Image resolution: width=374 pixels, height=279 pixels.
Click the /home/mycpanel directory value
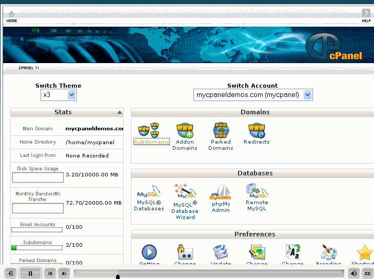pos(90,143)
